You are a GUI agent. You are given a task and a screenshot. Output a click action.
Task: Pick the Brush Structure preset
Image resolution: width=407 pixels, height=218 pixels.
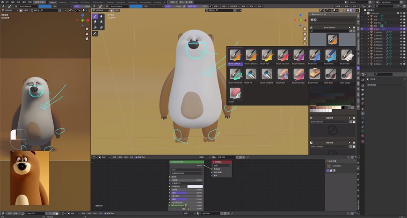pyautogui.click(x=283, y=56)
